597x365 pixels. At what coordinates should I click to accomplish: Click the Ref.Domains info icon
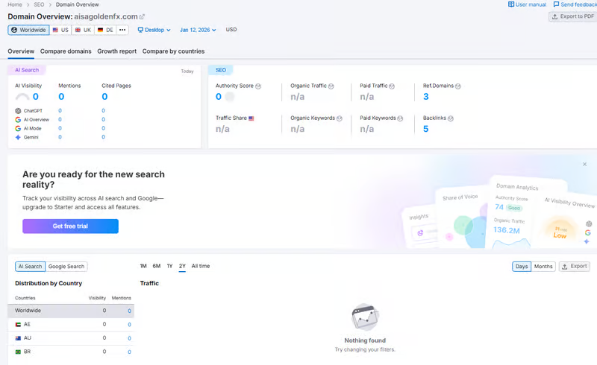pyautogui.click(x=458, y=86)
